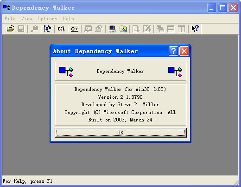This screenshot has width=241, height=187.
Task: Click the Configure Search Order magnifier icon
Action: point(123,29)
